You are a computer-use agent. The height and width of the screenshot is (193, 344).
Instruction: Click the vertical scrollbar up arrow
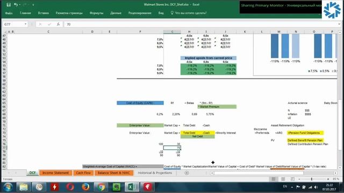pos(340,32)
